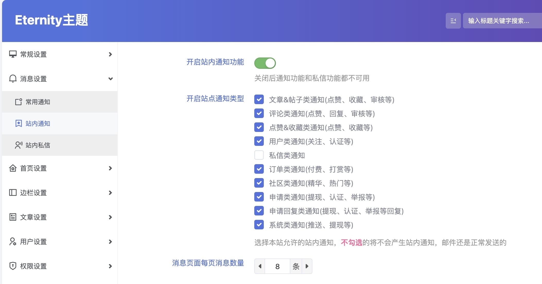Screen dimensions: 542x284
Task: Click the user gear icon beside 用户设置
Action: coord(13,241)
